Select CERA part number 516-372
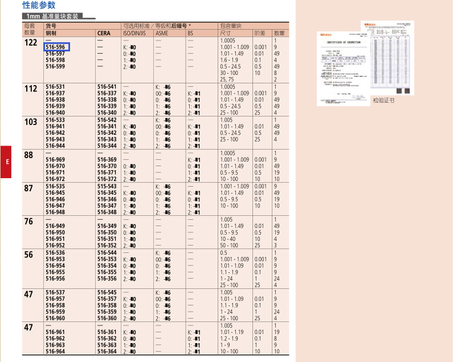Screen dimensions: 453x362 click(x=107, y=179)
